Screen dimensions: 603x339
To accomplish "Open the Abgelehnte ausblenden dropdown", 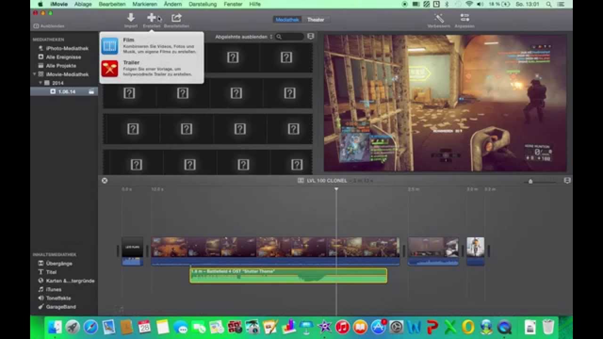I will pyautogui.click(x=244, y=37).
